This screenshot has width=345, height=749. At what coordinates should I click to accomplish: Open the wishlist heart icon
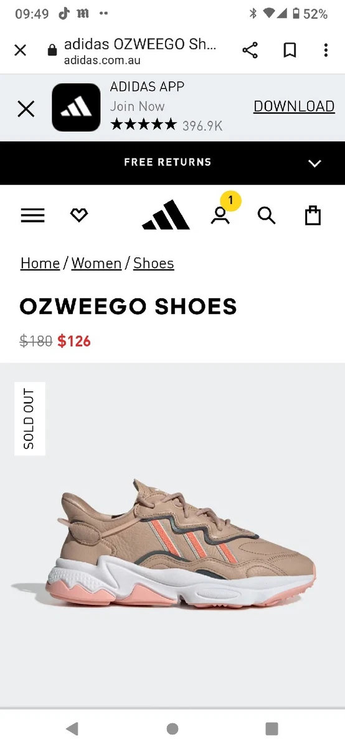(x=79, y=215)
